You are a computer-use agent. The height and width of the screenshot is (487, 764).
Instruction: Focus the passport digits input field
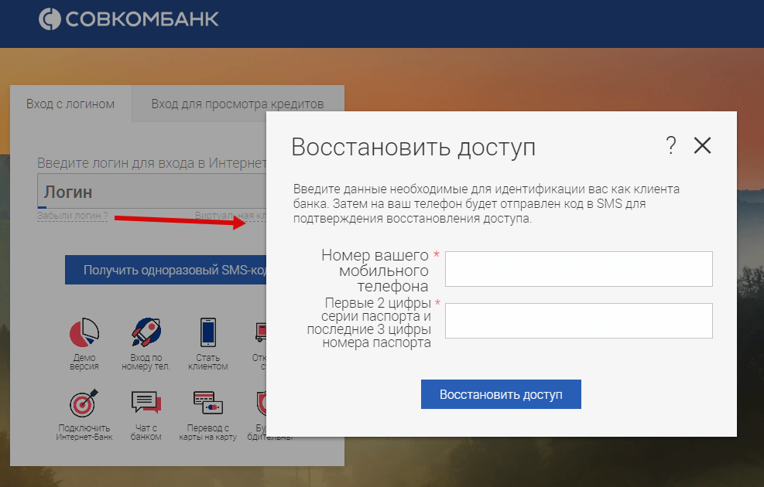[578, 321]
